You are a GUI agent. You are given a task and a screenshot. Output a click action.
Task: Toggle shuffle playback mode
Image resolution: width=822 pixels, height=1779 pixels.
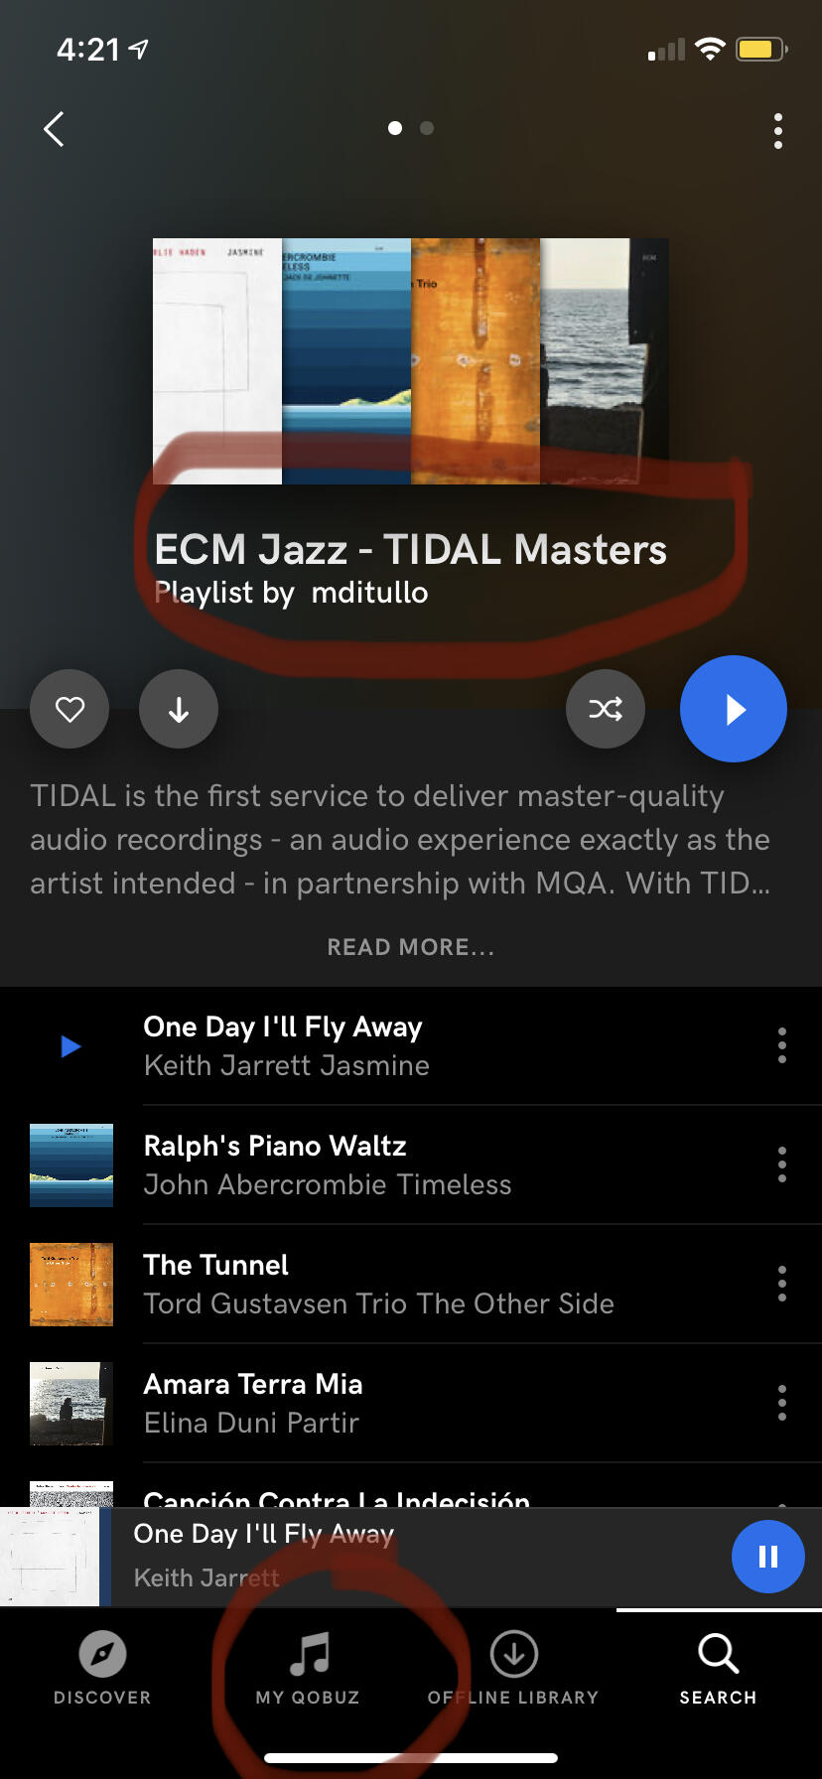606,709
